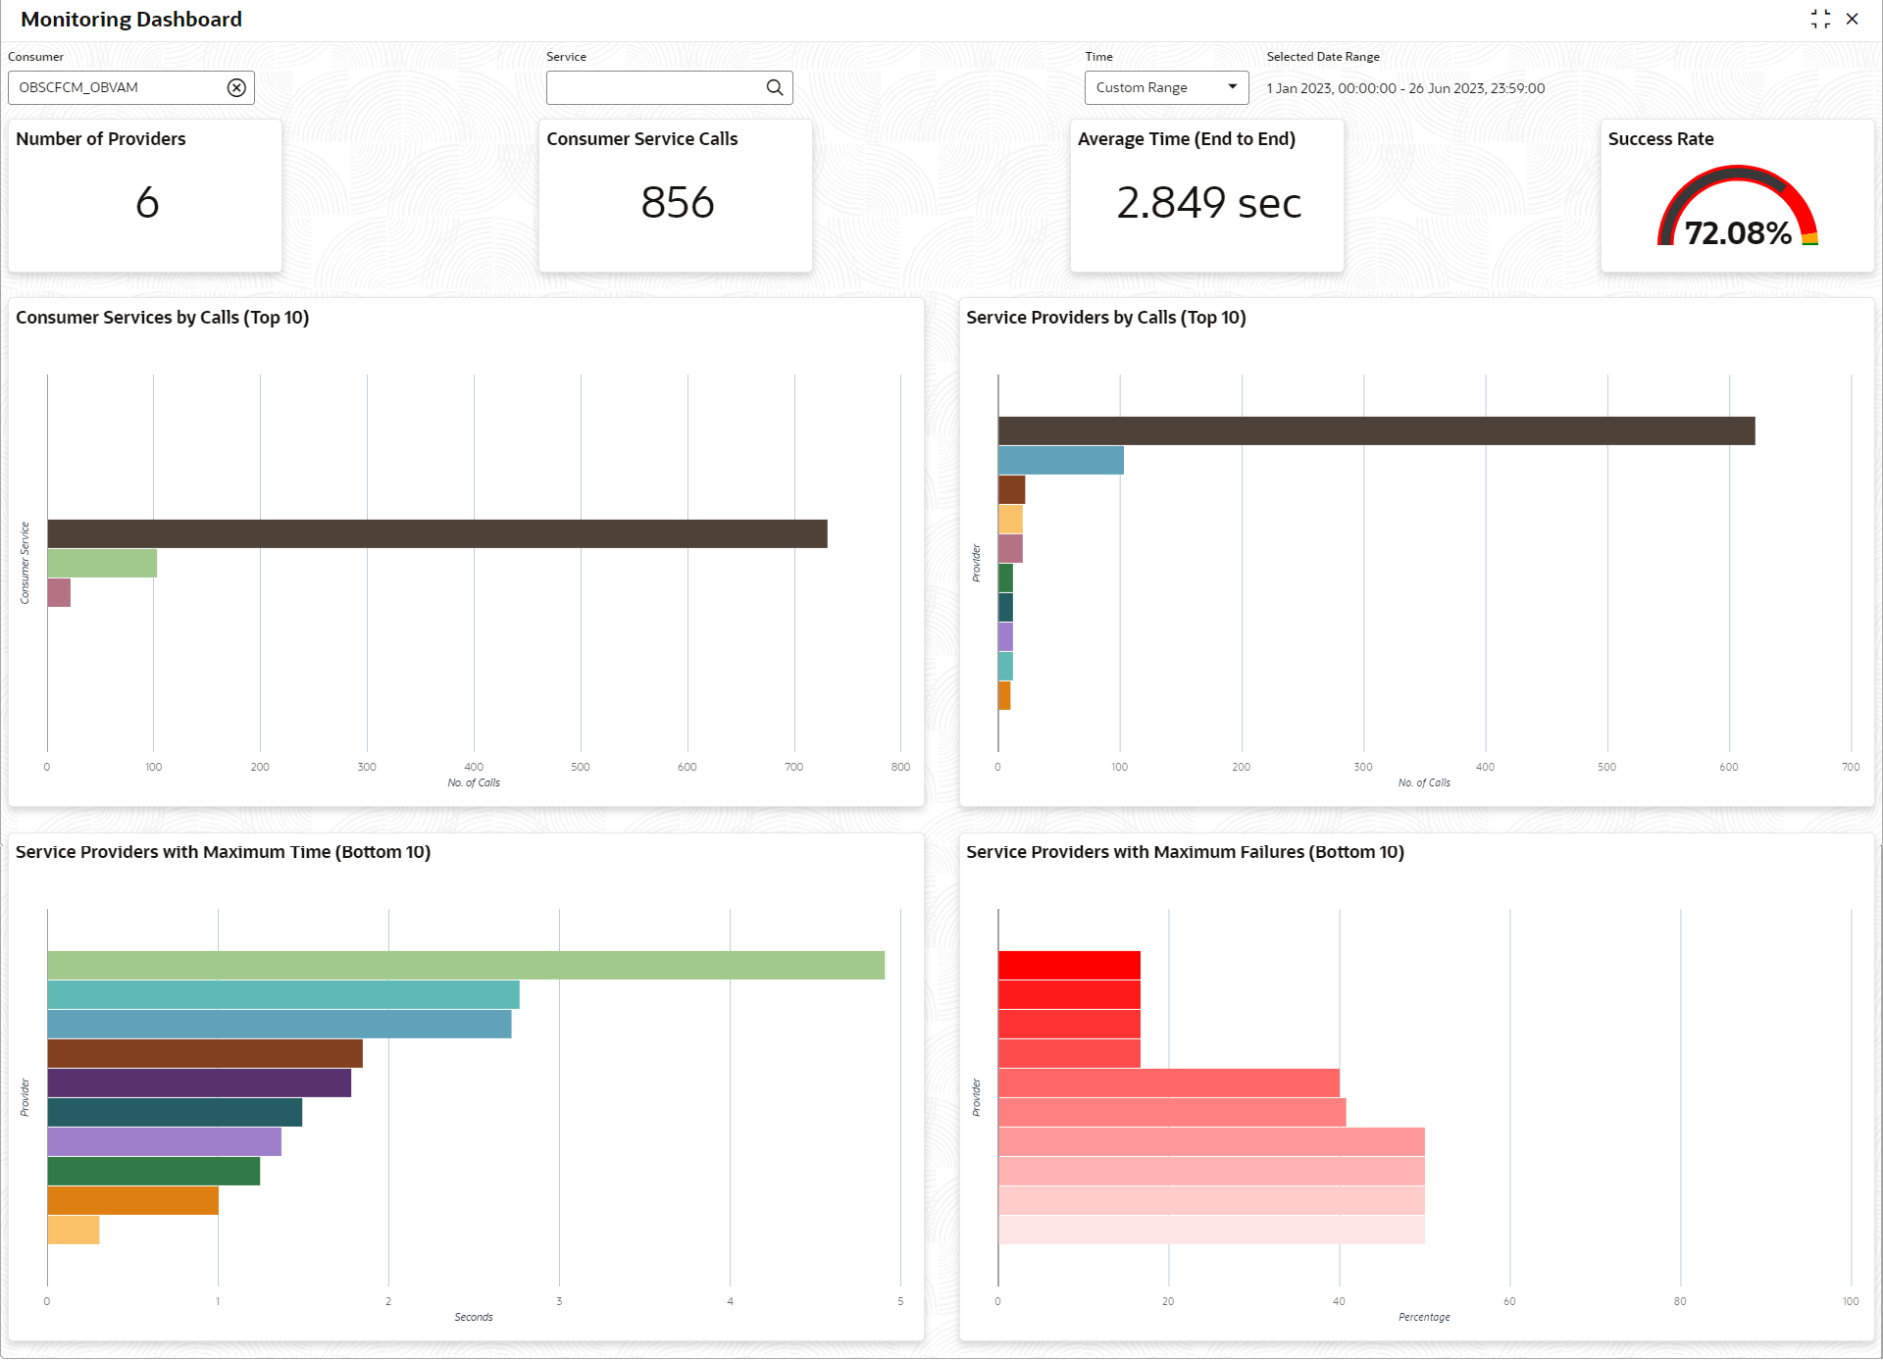Screen dimensions: 1883x1360
Task: Select the palest pink bottom failures bar
Action: [1211, 1230]
